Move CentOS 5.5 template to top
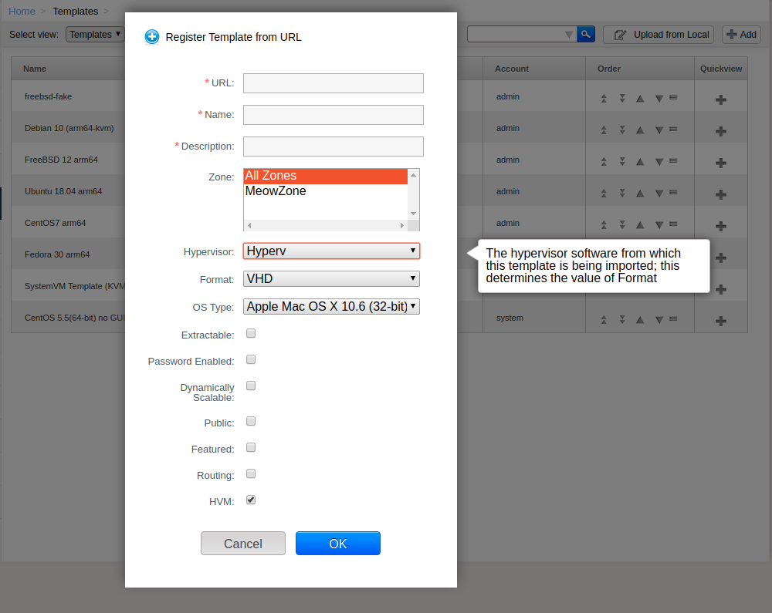Image resolution: width=772 pixels, height=613 pixels. (604, 319)
